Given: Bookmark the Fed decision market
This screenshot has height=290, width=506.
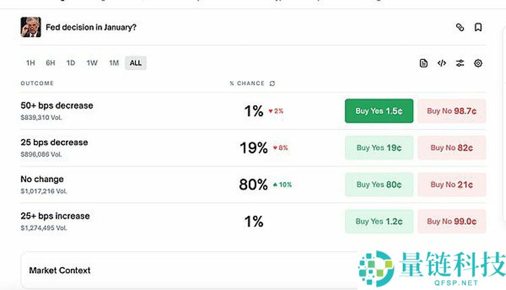Looking at the screenshot, I should tap(478, 28).
